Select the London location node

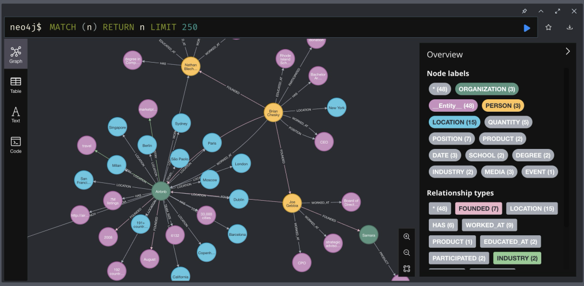pos(241,164)
